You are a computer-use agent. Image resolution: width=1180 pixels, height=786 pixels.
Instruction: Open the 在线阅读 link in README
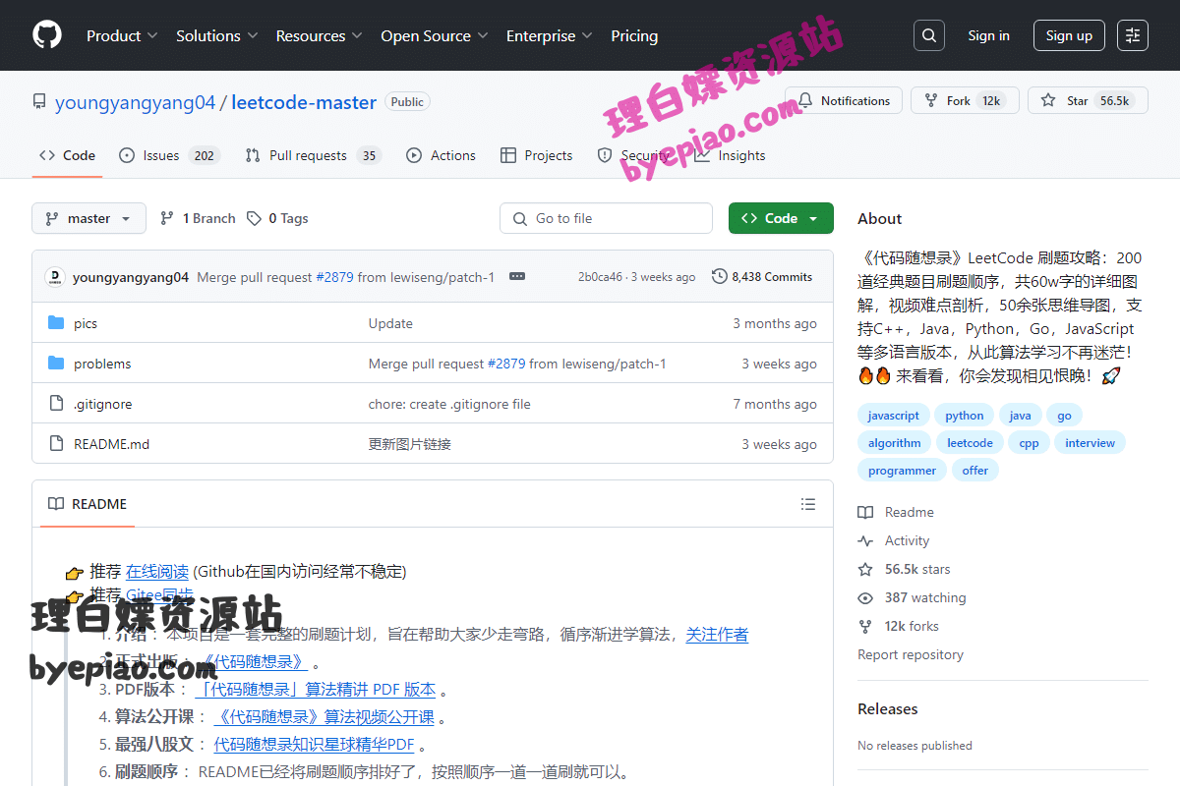click(157, 571)
